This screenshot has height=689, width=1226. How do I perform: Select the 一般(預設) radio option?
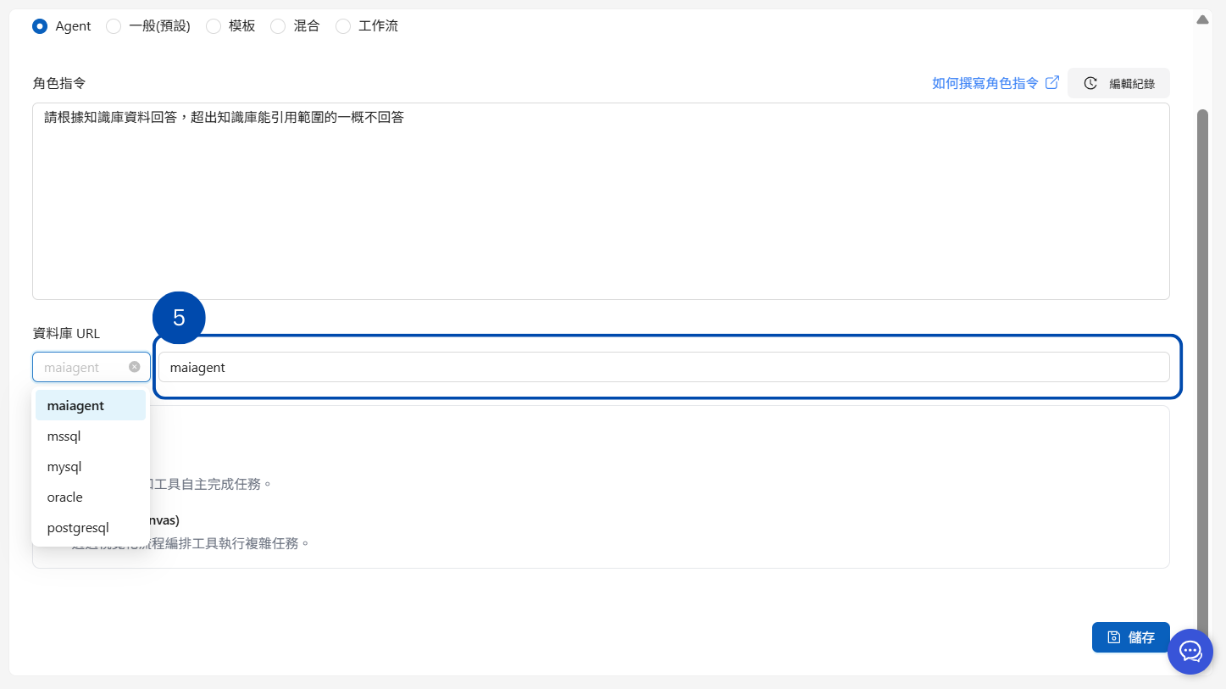(114, 26)
